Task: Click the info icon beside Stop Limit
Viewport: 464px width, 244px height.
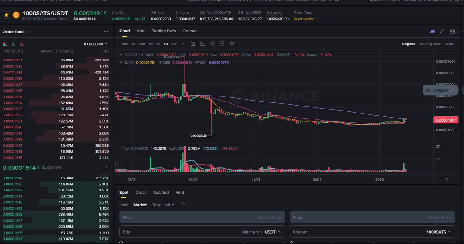Action: [x=183, y=205]
